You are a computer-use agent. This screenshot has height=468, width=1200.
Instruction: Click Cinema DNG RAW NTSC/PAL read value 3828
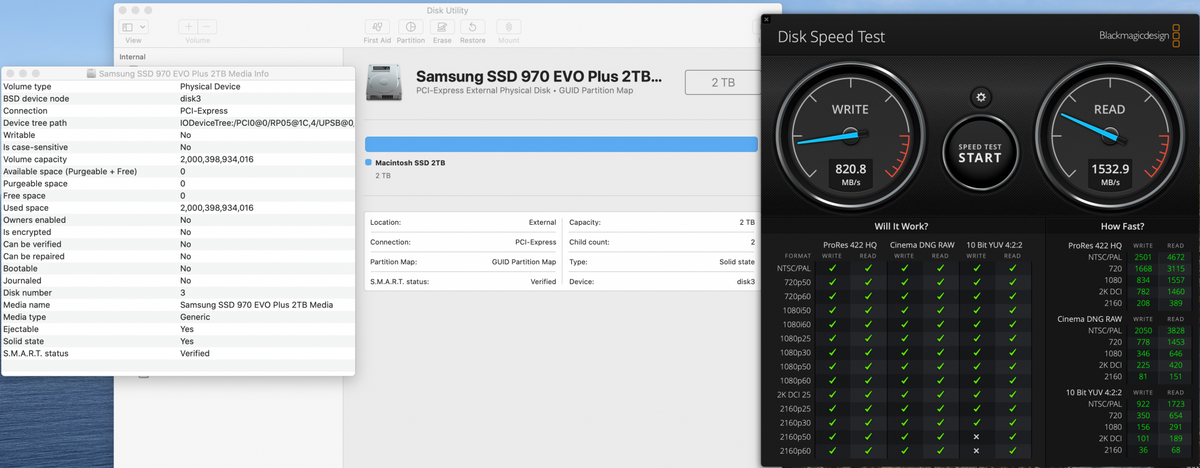coord(1175,331)
